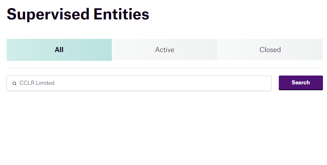
Task: Show only Closed supervised entities
Action: [x=270, y=49]
